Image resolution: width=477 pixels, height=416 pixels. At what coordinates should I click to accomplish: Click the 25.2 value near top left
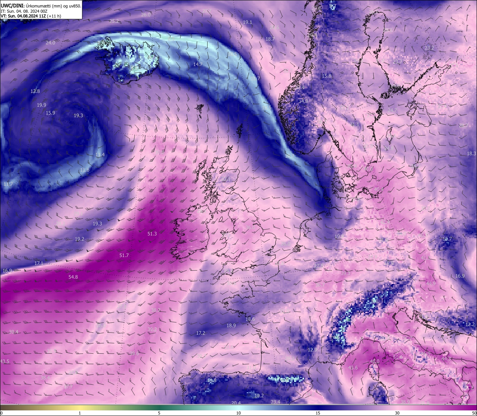(114, 21)
